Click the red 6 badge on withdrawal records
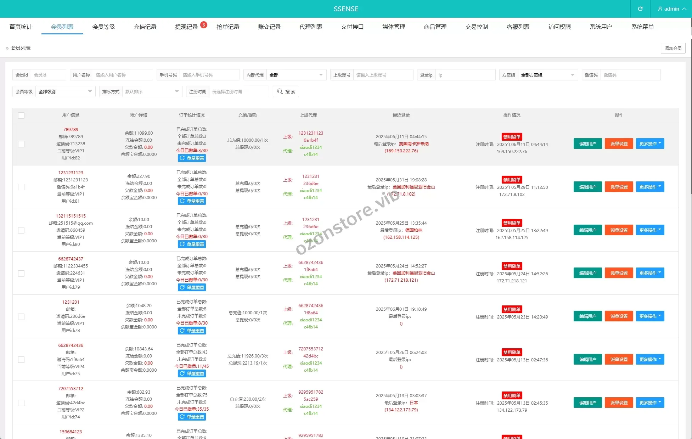692x439 pixels. (203, 25)
